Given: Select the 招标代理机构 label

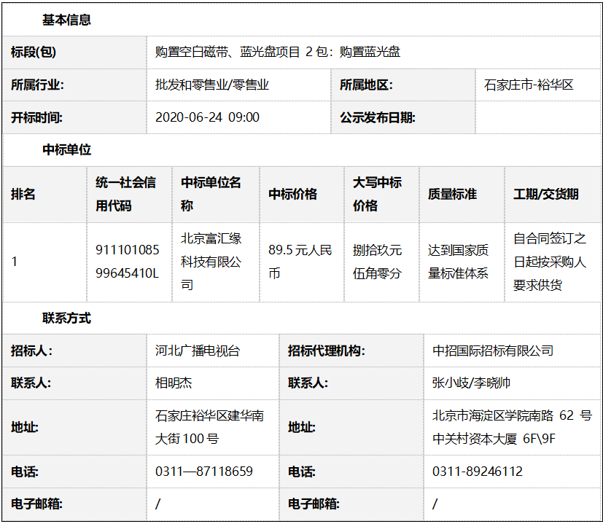Looking at the screenshot, I should pos(326,351).
